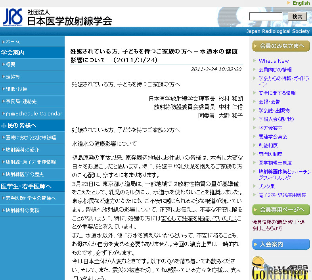Click the line 水道水の健康影響について

click(105, 144)
